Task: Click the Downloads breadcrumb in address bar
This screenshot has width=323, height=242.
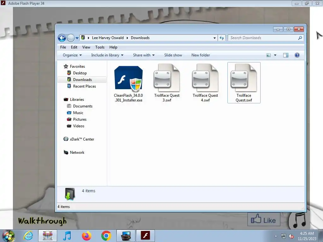Action: point(140,38)
